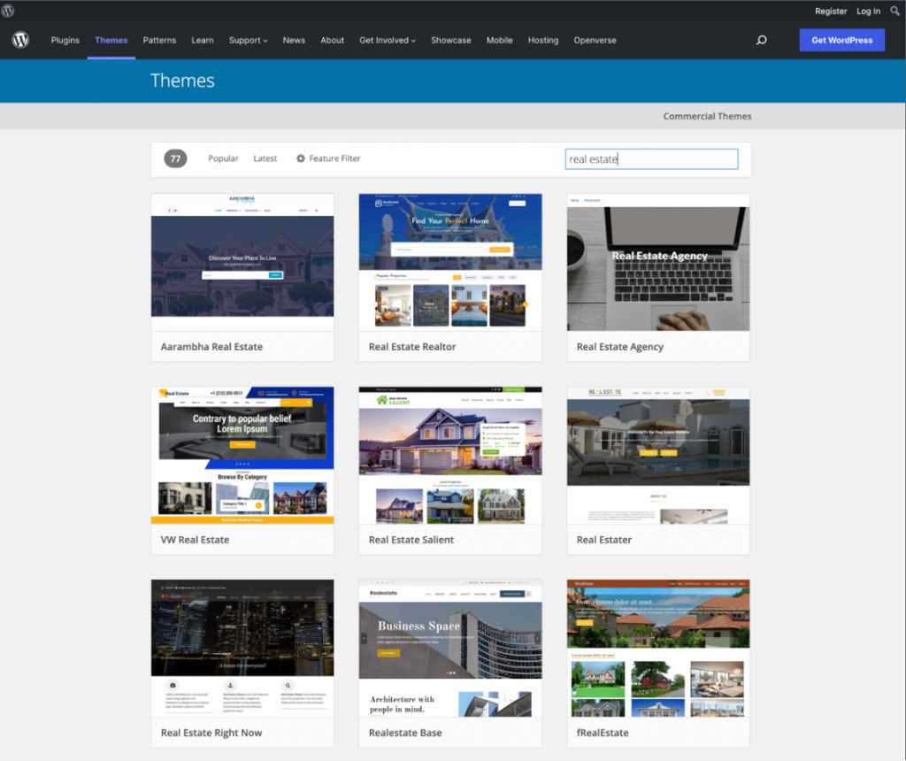Viewport: 906px width, 761px height.
Task: Open the Commercial Themes link
Action: pos(707,115)
